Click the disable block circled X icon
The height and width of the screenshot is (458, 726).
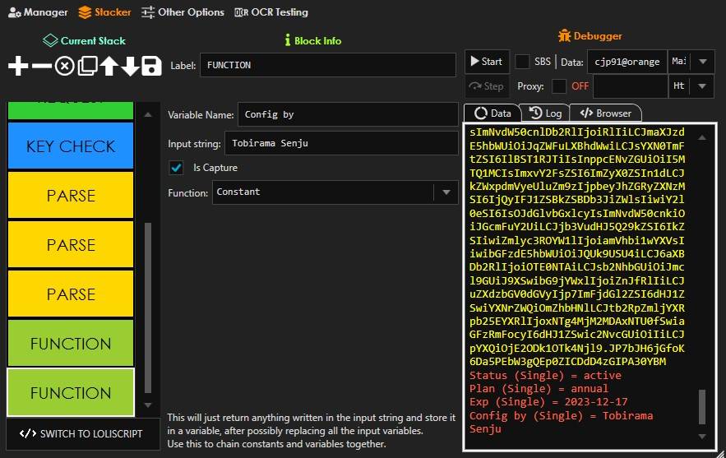64,67
